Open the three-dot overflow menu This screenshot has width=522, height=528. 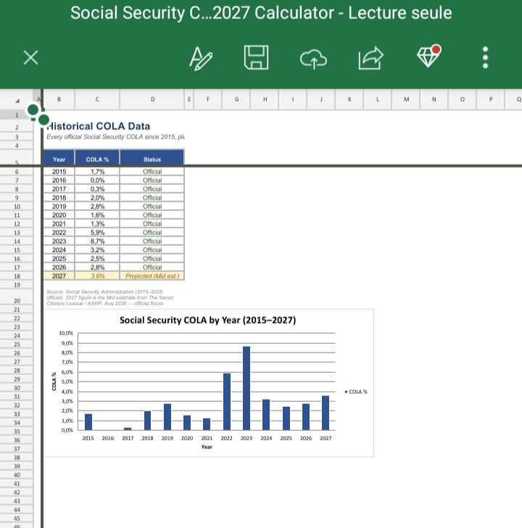coord(485,57)
